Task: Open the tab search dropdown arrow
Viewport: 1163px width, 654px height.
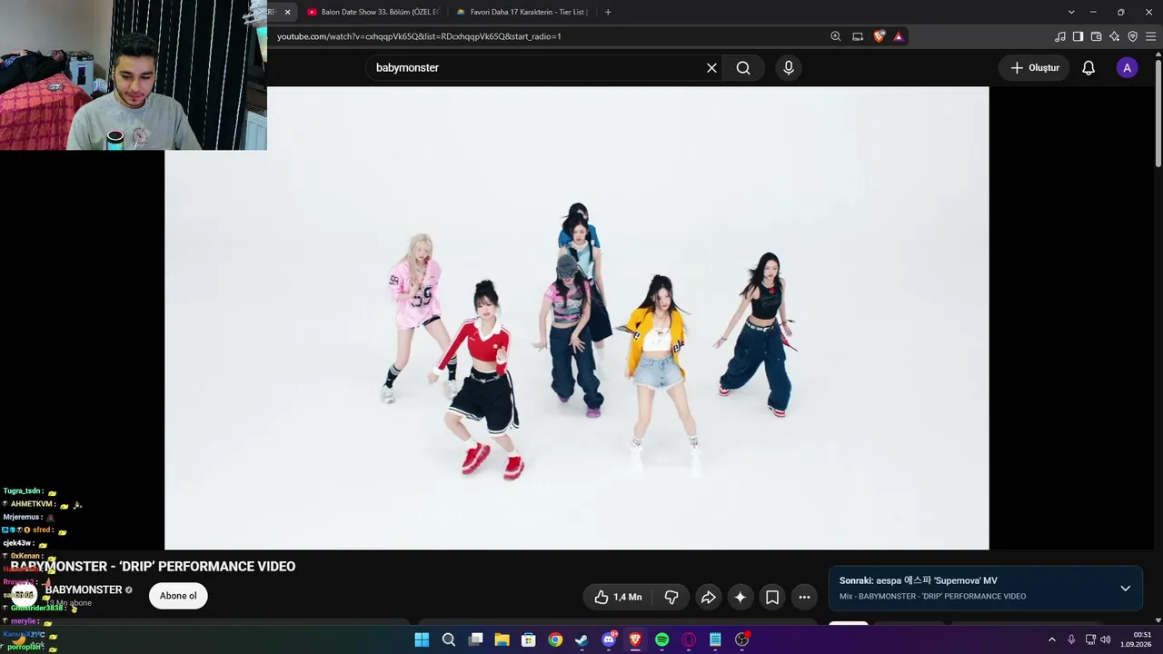Action: coord(1071,12)
